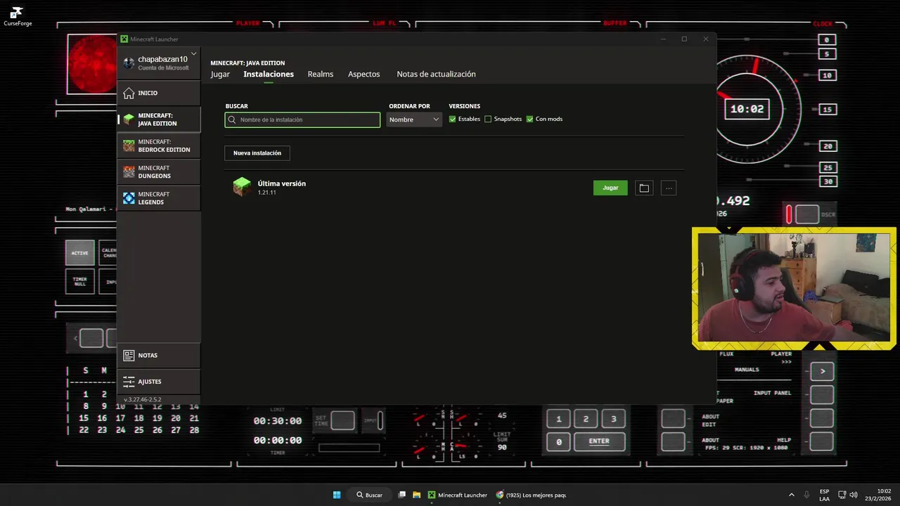Image resolution: width=900 pixels, height=506 pixels.
Task: Switch to the Jugar tab
Action: (220, 74)
